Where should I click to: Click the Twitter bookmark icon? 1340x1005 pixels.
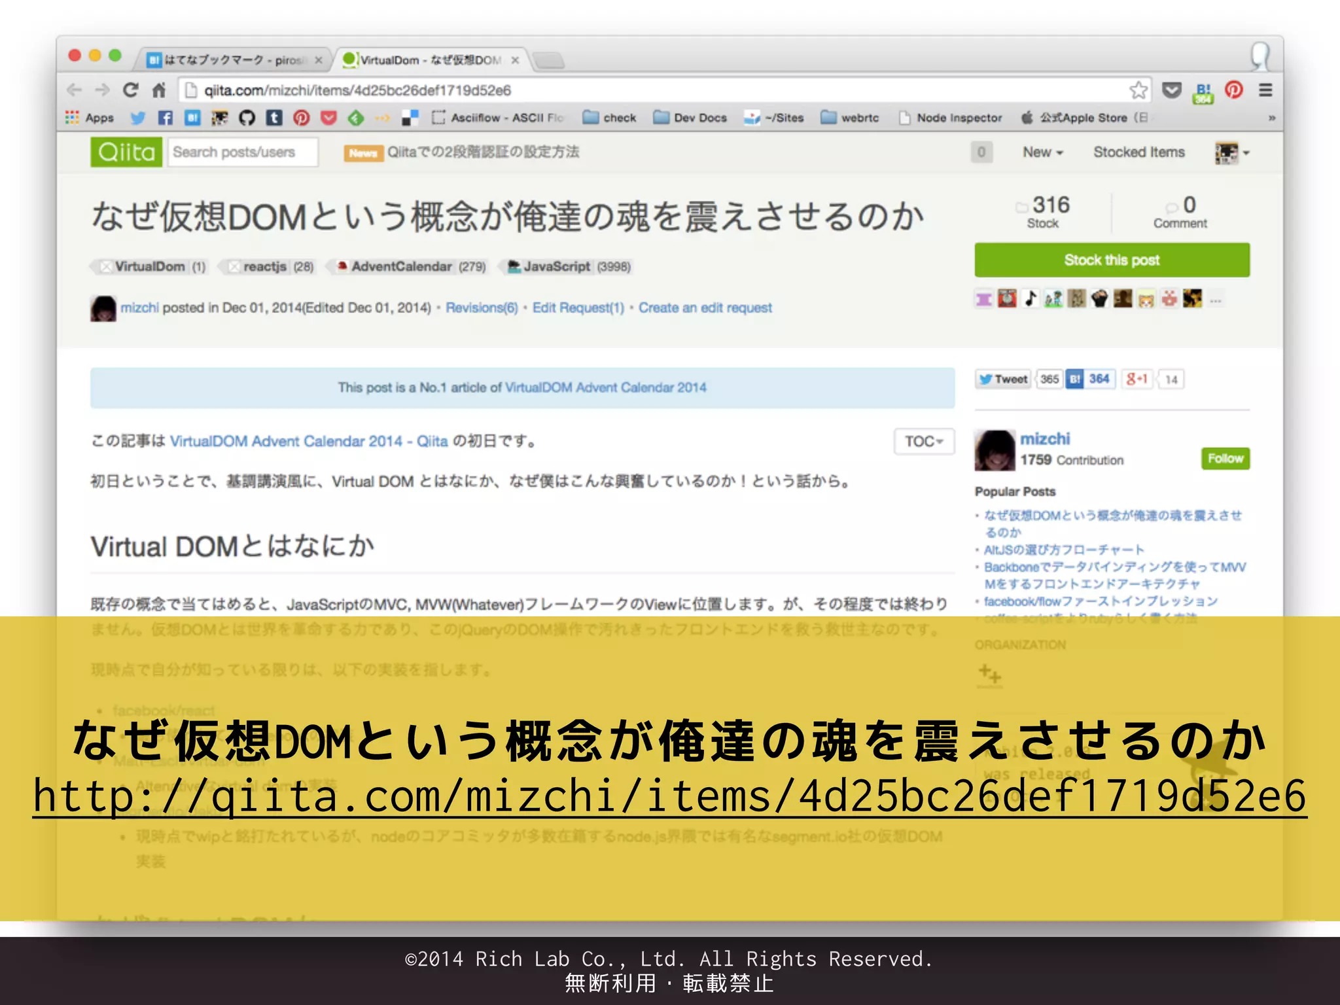pos(137,118)
